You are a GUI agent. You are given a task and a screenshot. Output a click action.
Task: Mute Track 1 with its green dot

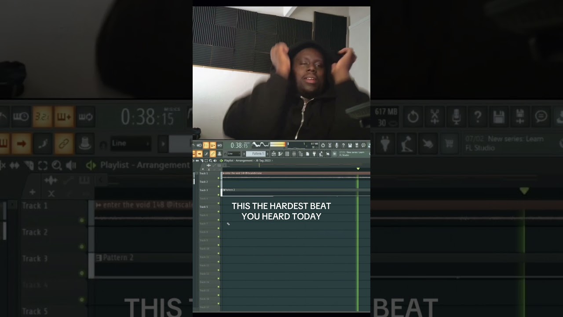pos(218,178)
